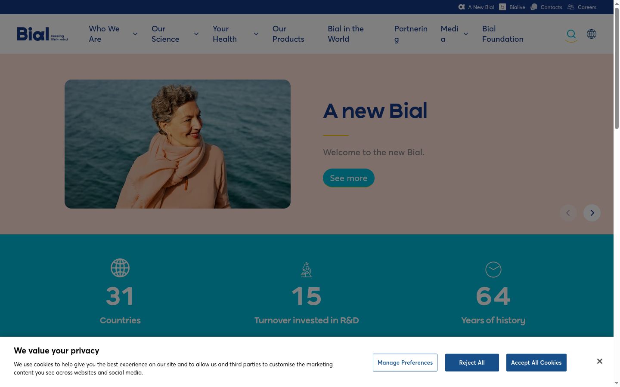This screenshot has height=387, width=620.
Task: Click Welcome to the new Bial text
Action: click(374, 152)
